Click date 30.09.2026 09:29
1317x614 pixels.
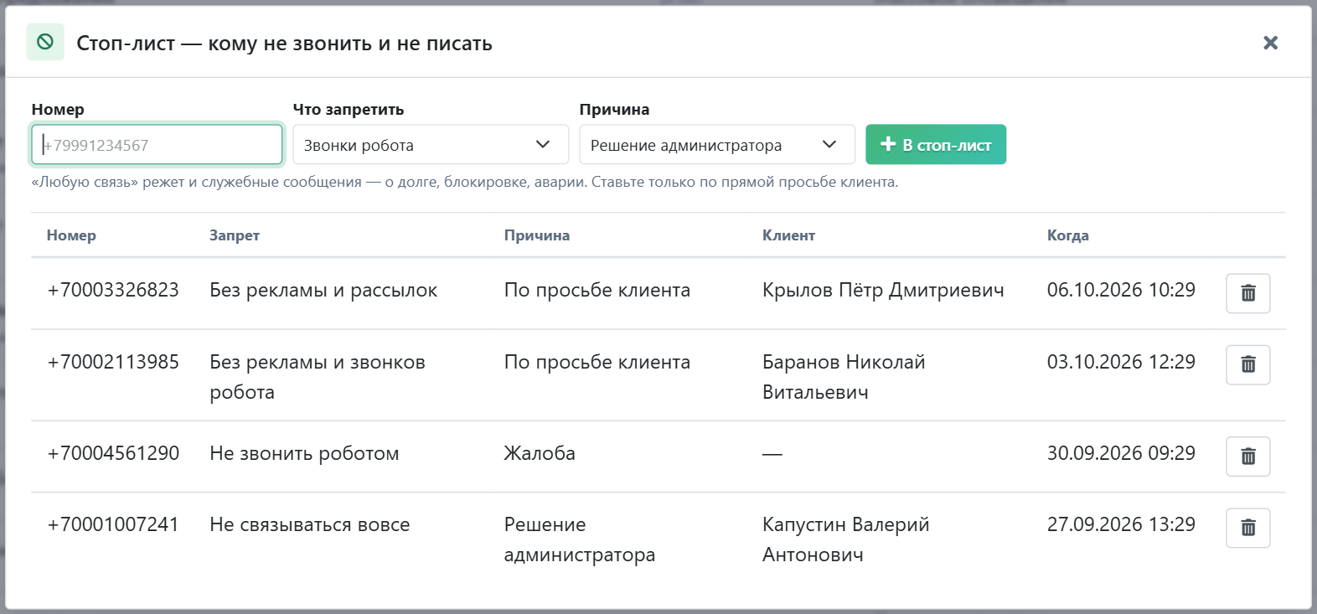(1121, 453)
